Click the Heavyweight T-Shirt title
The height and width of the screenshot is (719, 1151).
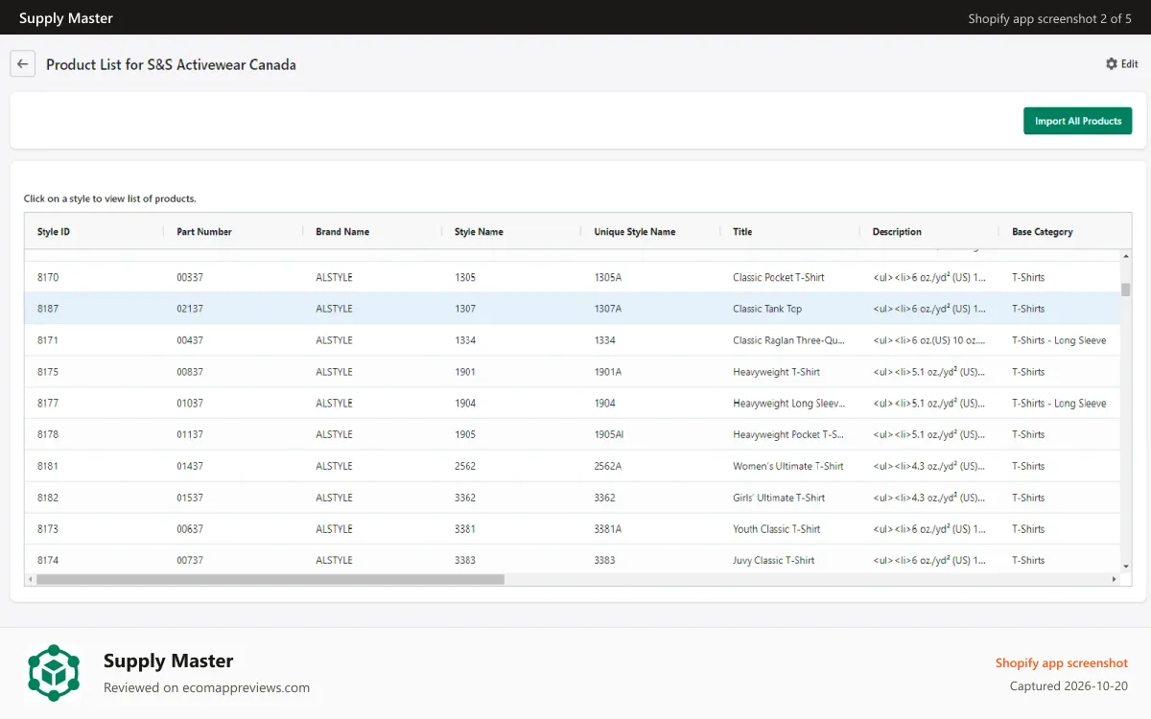[x=777, y=372]
